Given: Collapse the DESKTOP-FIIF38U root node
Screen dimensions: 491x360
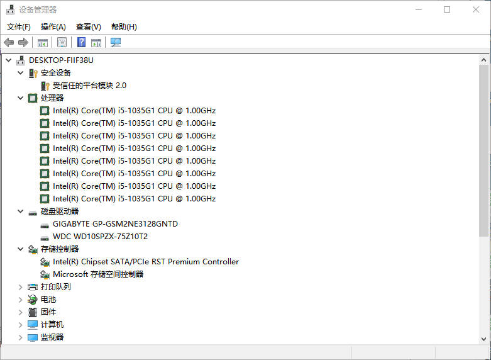Looking at the screenshot, I should coord(9,60).
